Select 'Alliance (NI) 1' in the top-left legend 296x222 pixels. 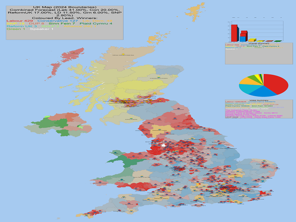click(x=80, y=26)
